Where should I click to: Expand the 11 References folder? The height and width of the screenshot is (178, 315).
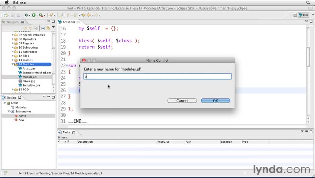coord(13,52)
